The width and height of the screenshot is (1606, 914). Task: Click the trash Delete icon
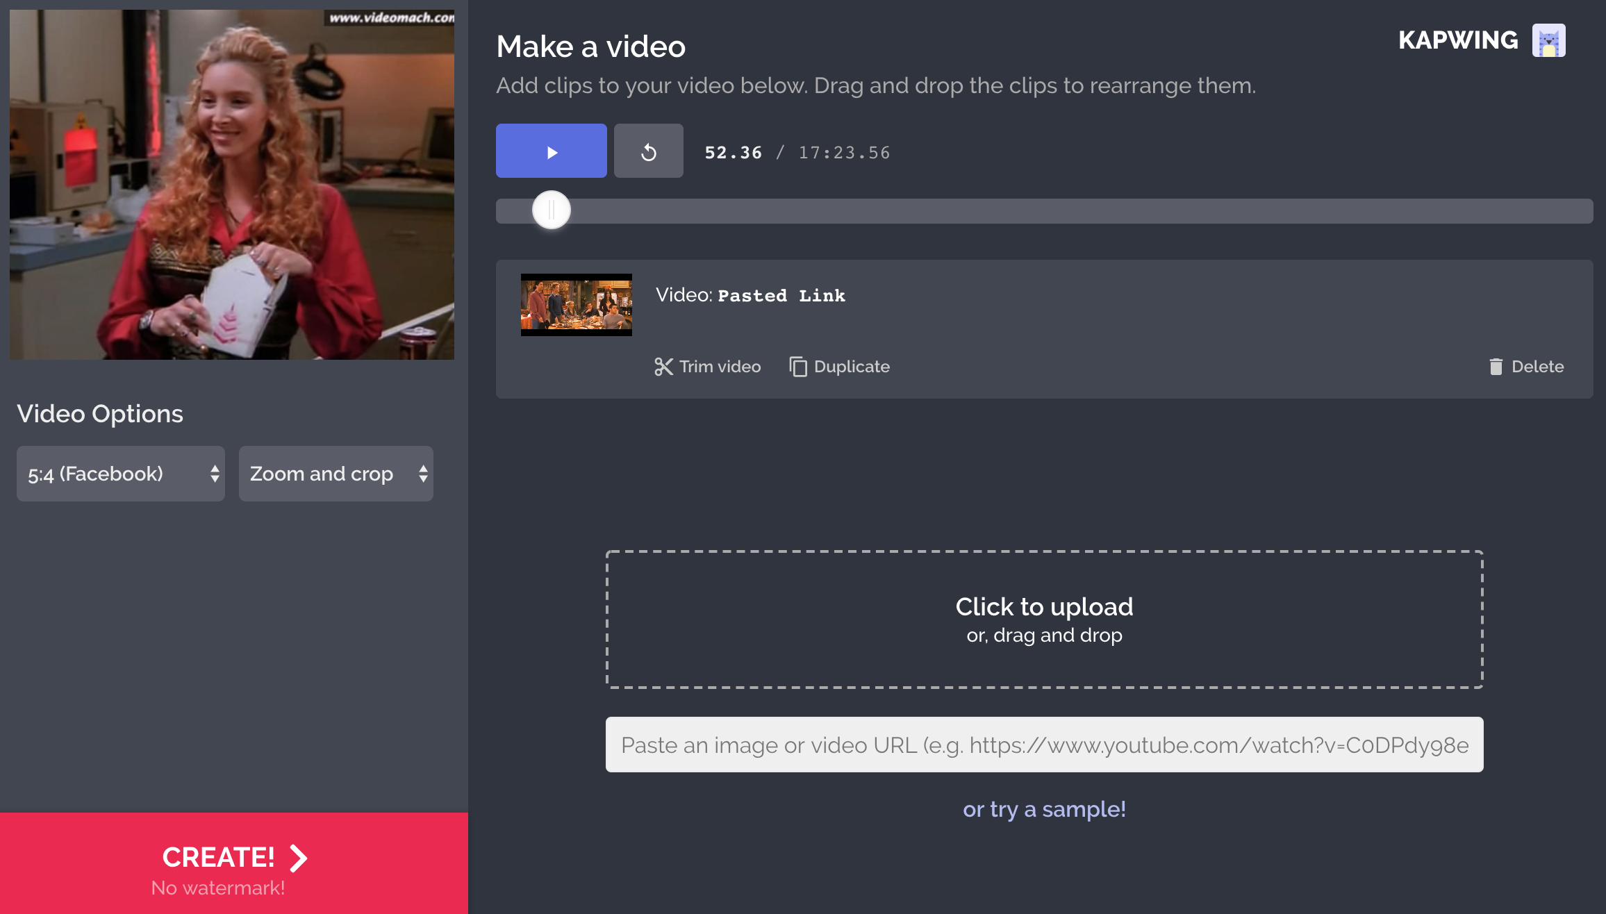pyautogui.click(x=1496, y=367)
